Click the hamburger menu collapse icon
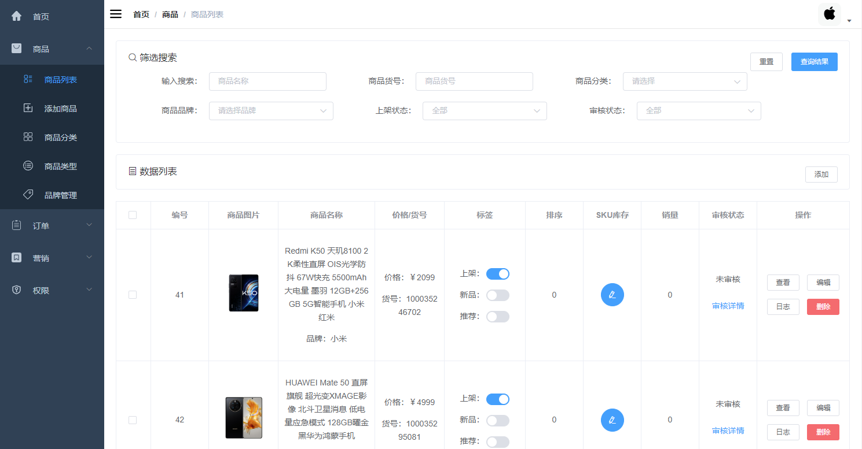Image resolution: width=862 pixels, height=449 pixels. coord(116,14)
